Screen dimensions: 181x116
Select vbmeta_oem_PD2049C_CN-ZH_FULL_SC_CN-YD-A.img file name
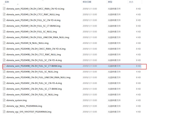click(34, 83)
